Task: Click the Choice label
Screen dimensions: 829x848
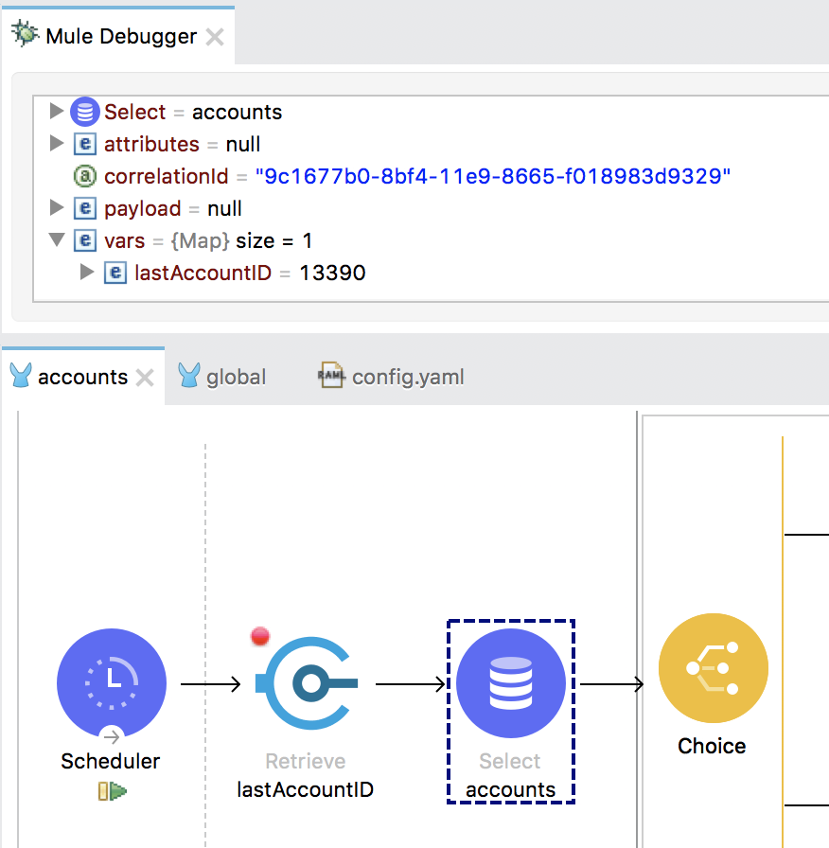Action: [712, 746]
